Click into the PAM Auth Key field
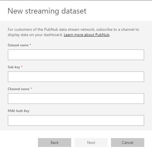The height and width of the screenshot is (150, 152). tap(76, 120)
